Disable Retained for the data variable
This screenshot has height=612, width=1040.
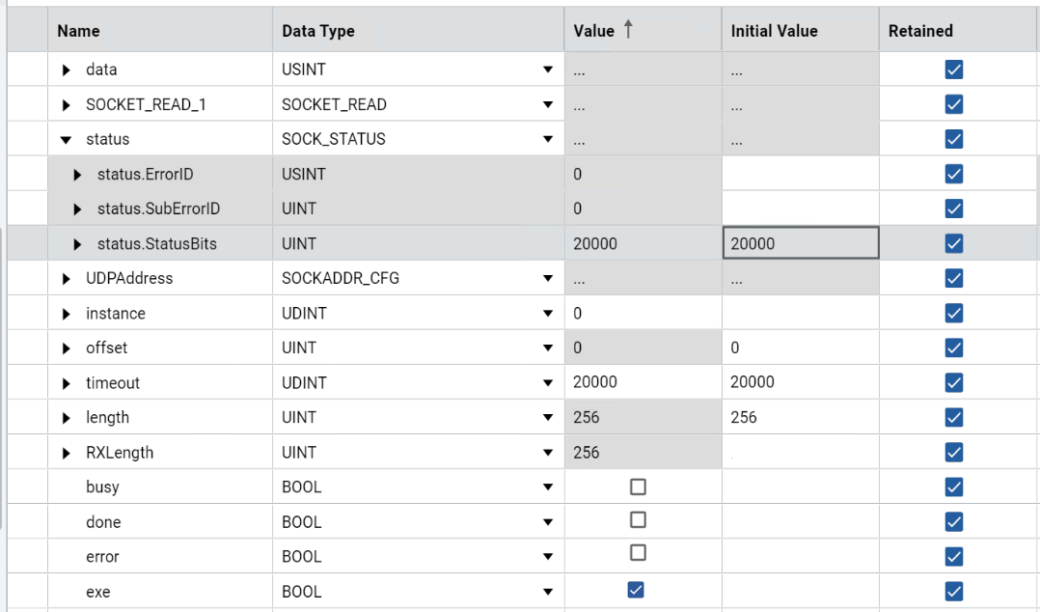click(954, 70)
